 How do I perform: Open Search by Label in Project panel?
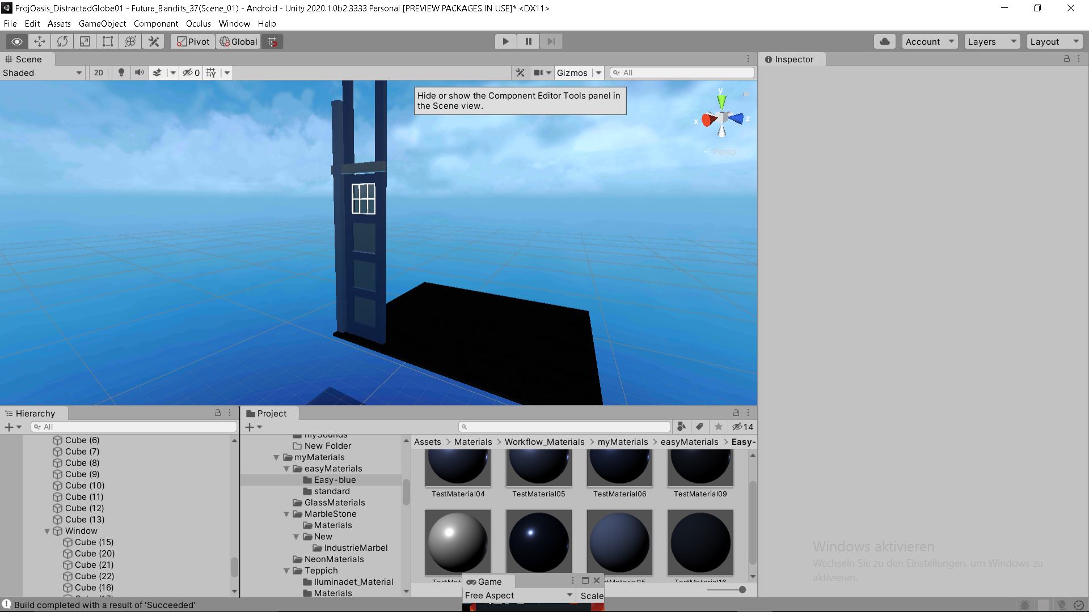click(x=700, y=427)
